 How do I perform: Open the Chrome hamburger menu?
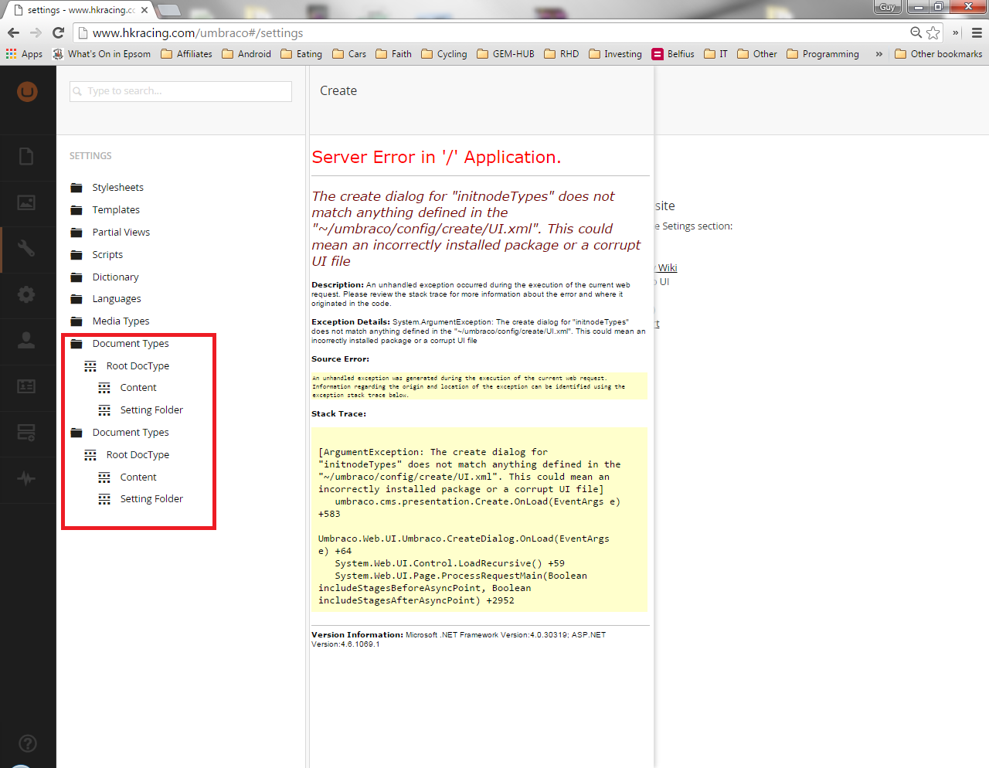coord(977,32)
